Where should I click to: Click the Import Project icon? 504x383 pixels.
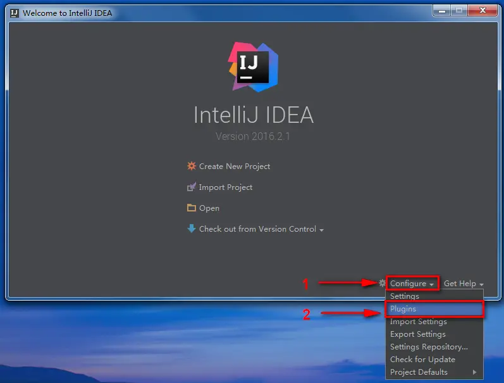click(x=192, y=187)
